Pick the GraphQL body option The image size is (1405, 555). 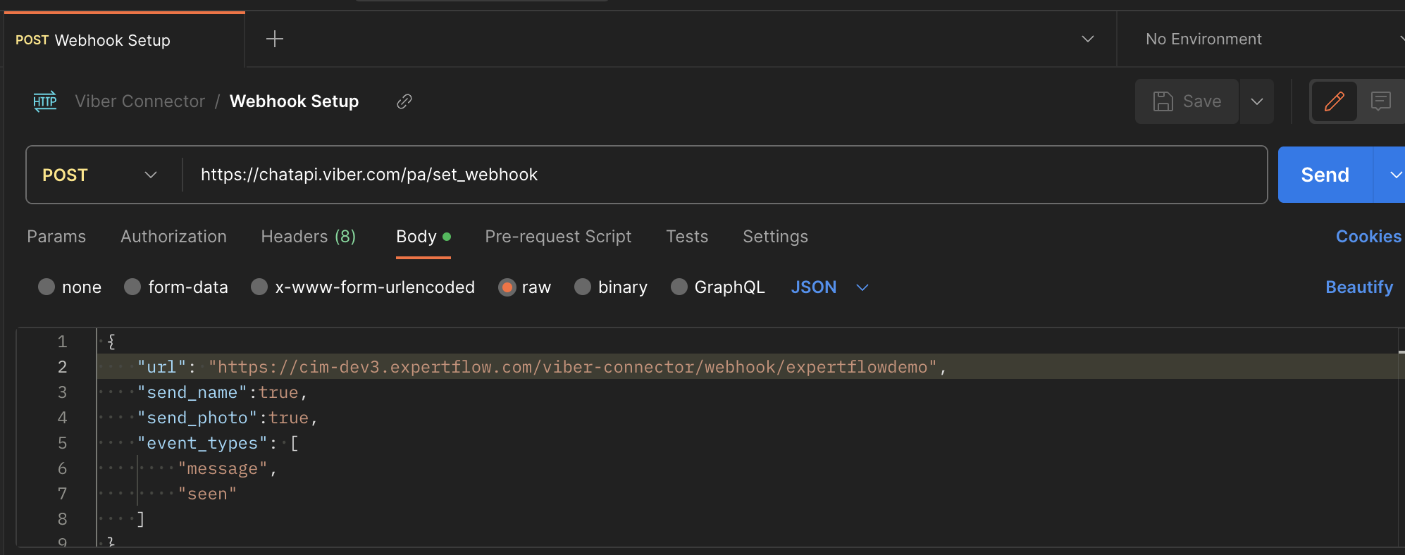point(679,287)
